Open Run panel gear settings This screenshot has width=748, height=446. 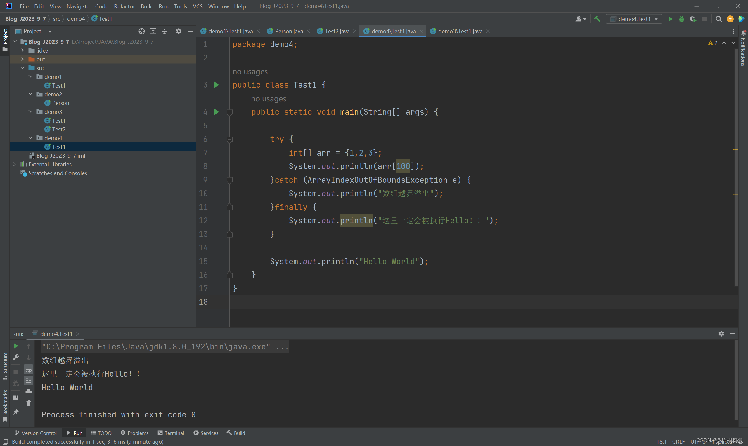(x=721, y=334)
